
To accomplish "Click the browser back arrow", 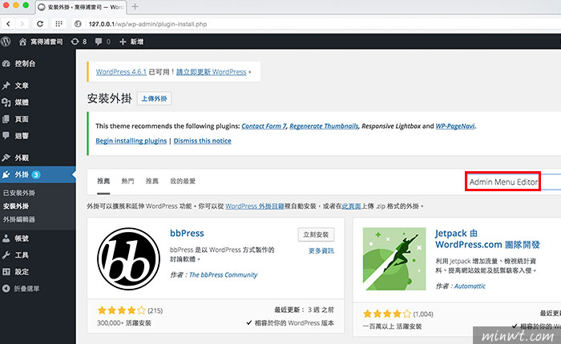I will point(8,24).
